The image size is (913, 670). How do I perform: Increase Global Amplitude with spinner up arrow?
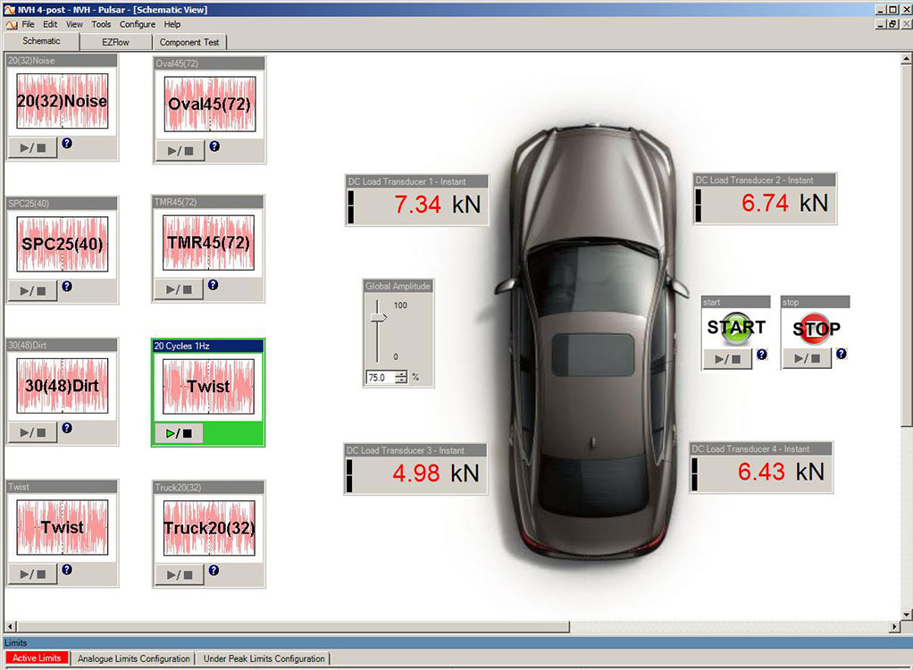pyautogui.click(x=401, y=374)
